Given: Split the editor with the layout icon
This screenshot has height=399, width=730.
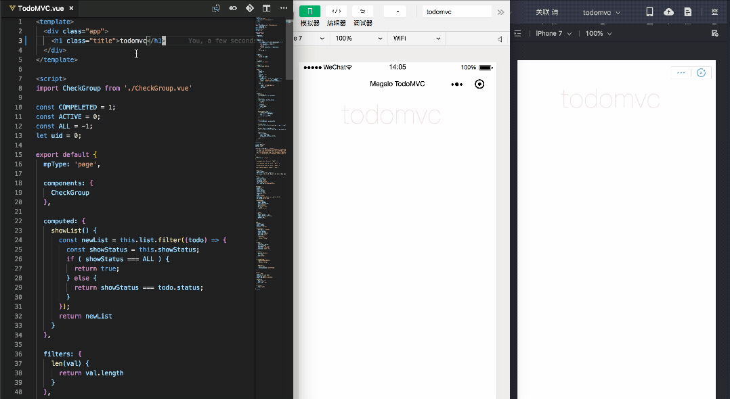Looking at the screenshot, I should coord(266,8).
